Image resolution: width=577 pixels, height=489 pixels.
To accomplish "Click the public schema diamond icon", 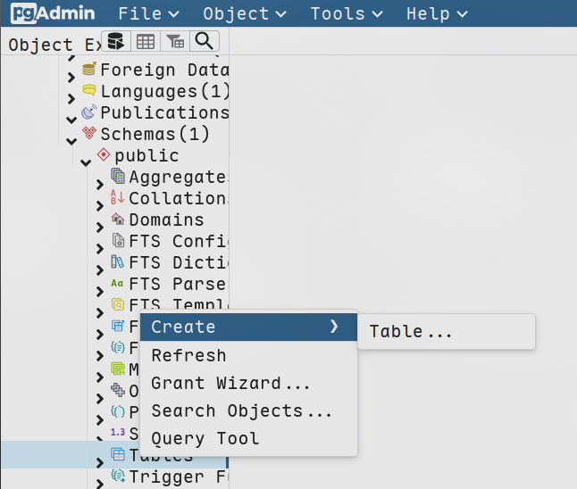I will 104,155.
